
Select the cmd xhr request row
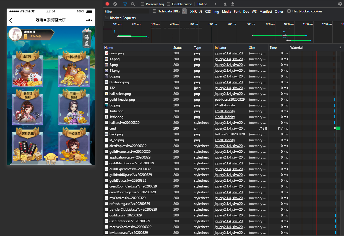click(x=223, y=128)
